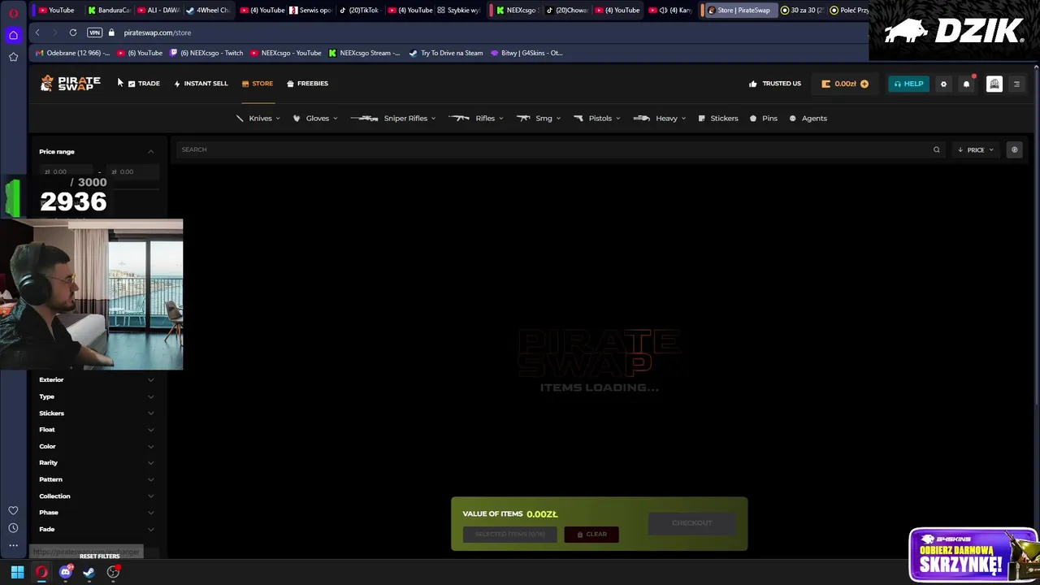Open Opera sidebar history clock icon
This screenshot has width=1040, height=585.
click(13, 528)
